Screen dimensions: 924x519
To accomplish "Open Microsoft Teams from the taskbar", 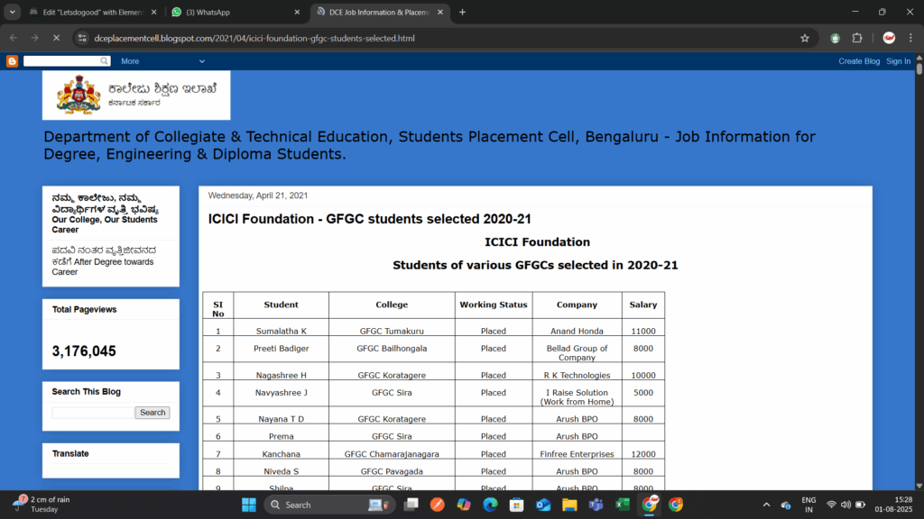I will 596,505.
